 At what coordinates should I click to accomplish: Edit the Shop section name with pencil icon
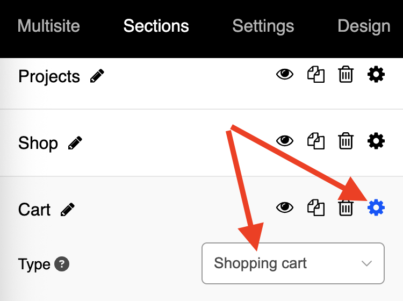pos(75,142)
